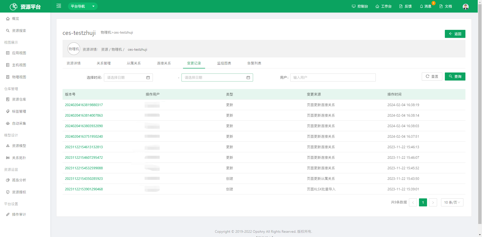Open the 消息 notifications bell
Screen dimensions: 482x237
click(x=426, y=6)
